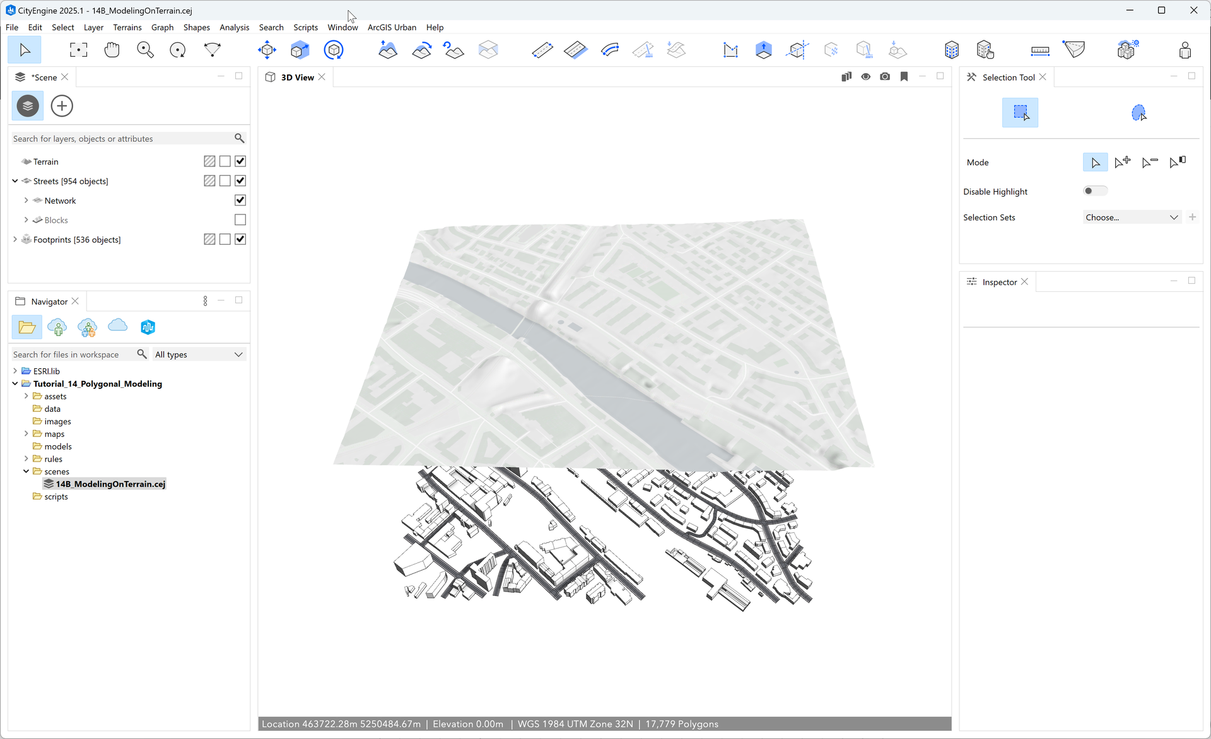The width and height of the screenshot is (1211, 739).
Task: Take a snapshot of the 3D View
Action: click(x=884, y=76)
